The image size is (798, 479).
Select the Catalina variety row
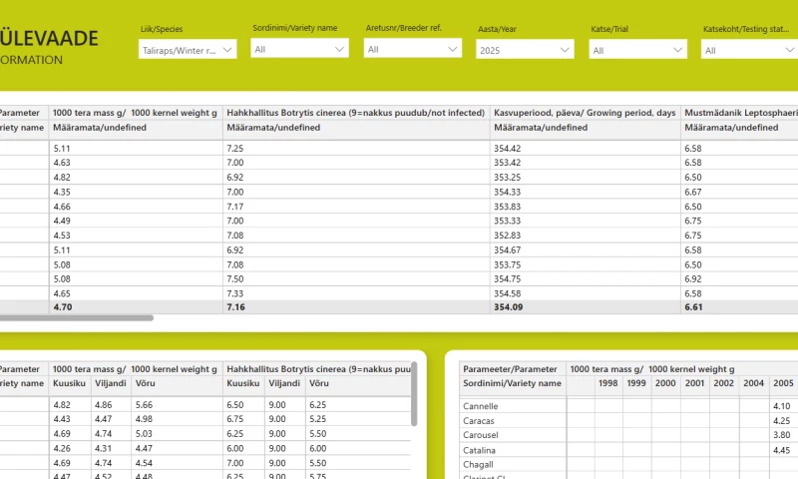click(513, 450)
